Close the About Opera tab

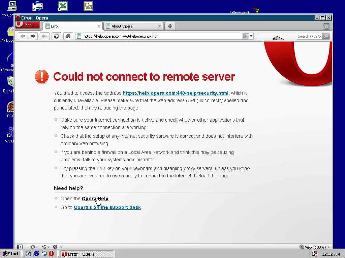click(159, 26)
